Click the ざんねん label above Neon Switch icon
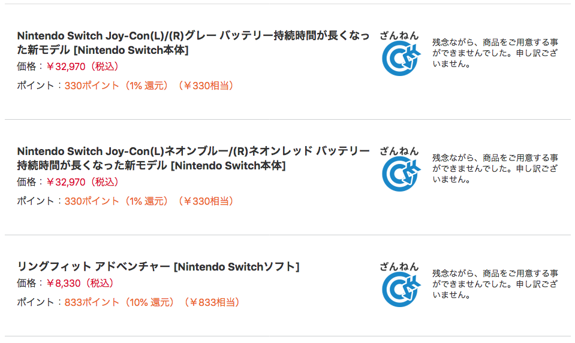 click(x=399, y=151)
